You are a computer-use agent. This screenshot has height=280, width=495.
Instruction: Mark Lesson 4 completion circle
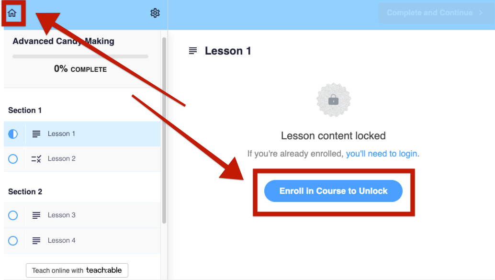(x=13, y=241)
